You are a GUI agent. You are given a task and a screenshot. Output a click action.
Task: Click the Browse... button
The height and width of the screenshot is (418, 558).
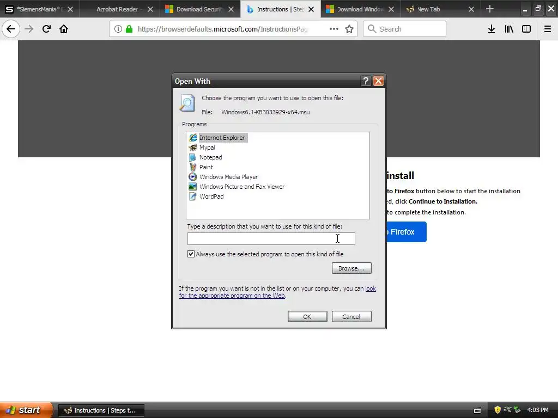click(x=351, y=268)
